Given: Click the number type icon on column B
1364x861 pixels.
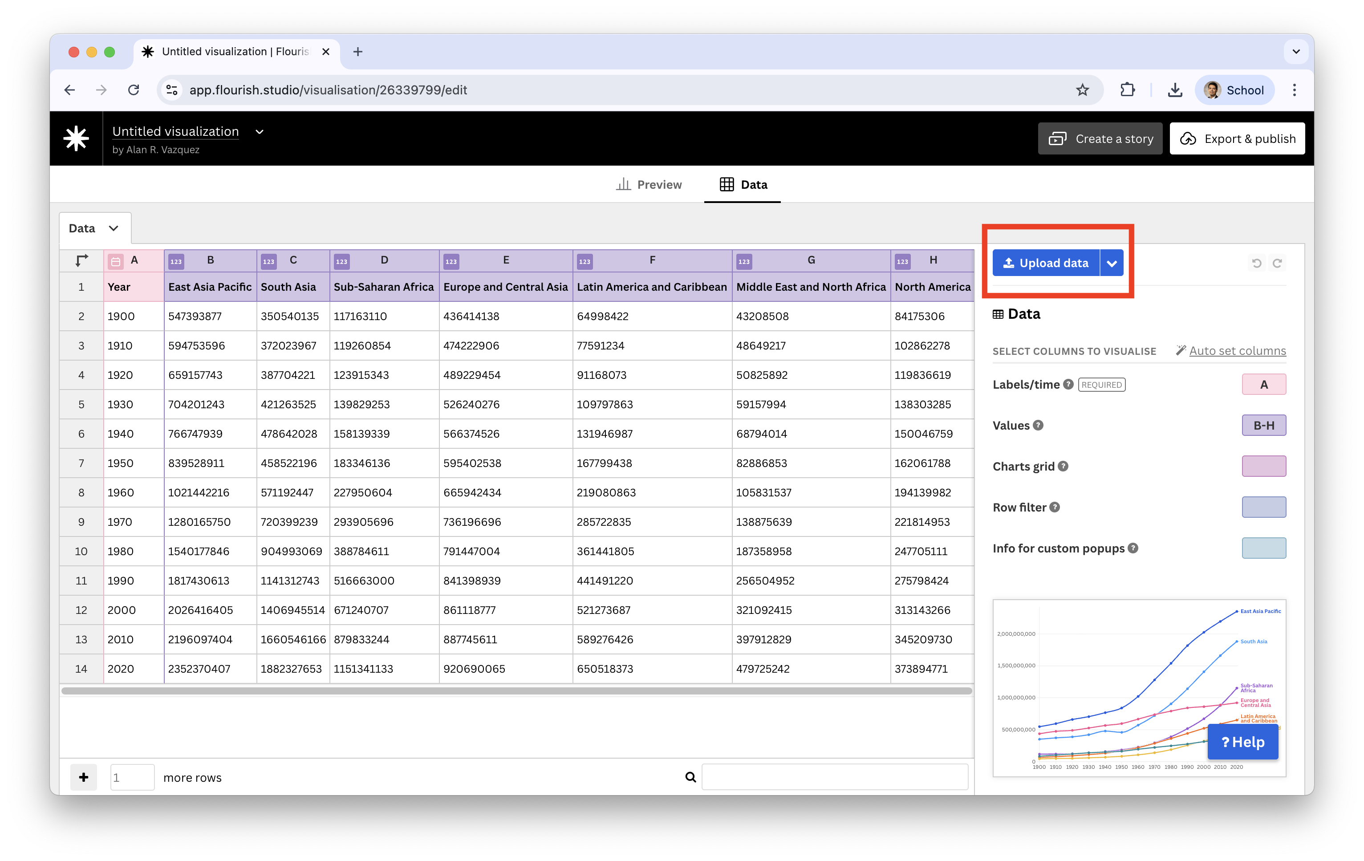Looking at the screenshot, I should (x=176, y=261).
